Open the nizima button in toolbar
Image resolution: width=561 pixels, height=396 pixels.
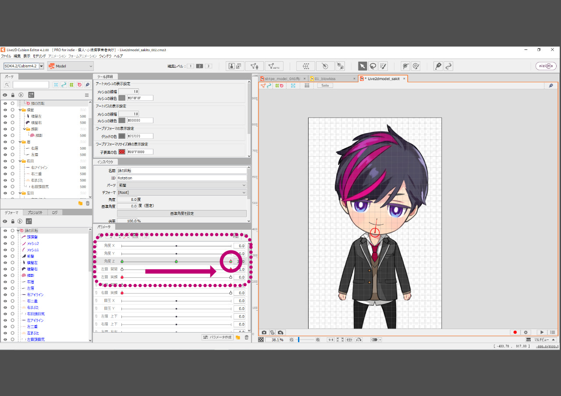546,66
